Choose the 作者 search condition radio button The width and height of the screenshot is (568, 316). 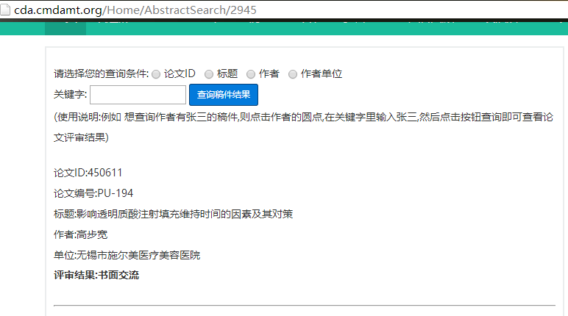tap(251, 74)
